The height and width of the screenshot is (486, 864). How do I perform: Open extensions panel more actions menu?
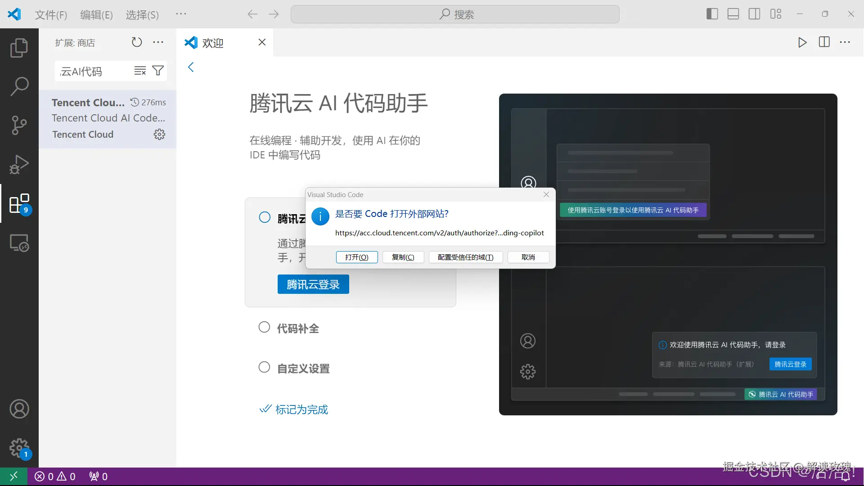click(x=158, y=42)
